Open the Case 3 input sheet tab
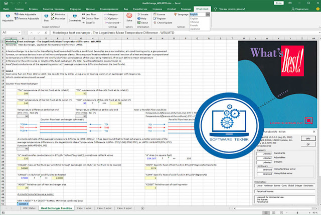The image size is (321, 215). [124, 208]
